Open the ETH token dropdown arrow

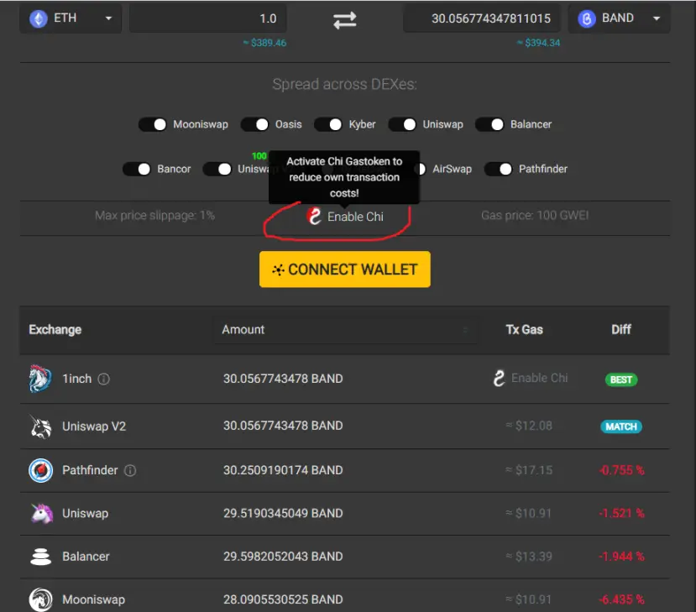click(x=108, y=18)
